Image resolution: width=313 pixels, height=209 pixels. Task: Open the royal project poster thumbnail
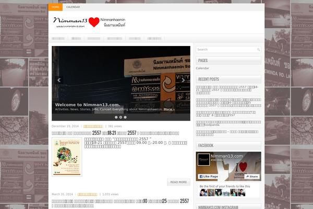coord(67,157)
